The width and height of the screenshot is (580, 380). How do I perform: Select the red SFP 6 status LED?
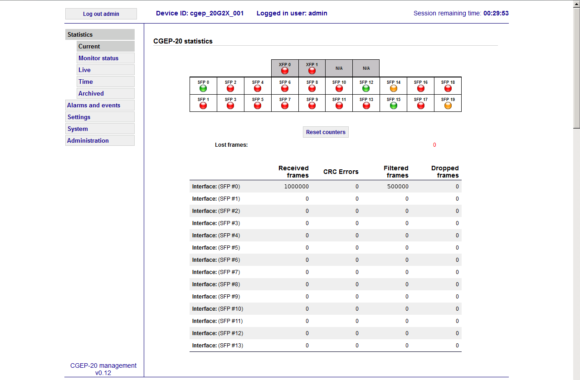point(284,88)
